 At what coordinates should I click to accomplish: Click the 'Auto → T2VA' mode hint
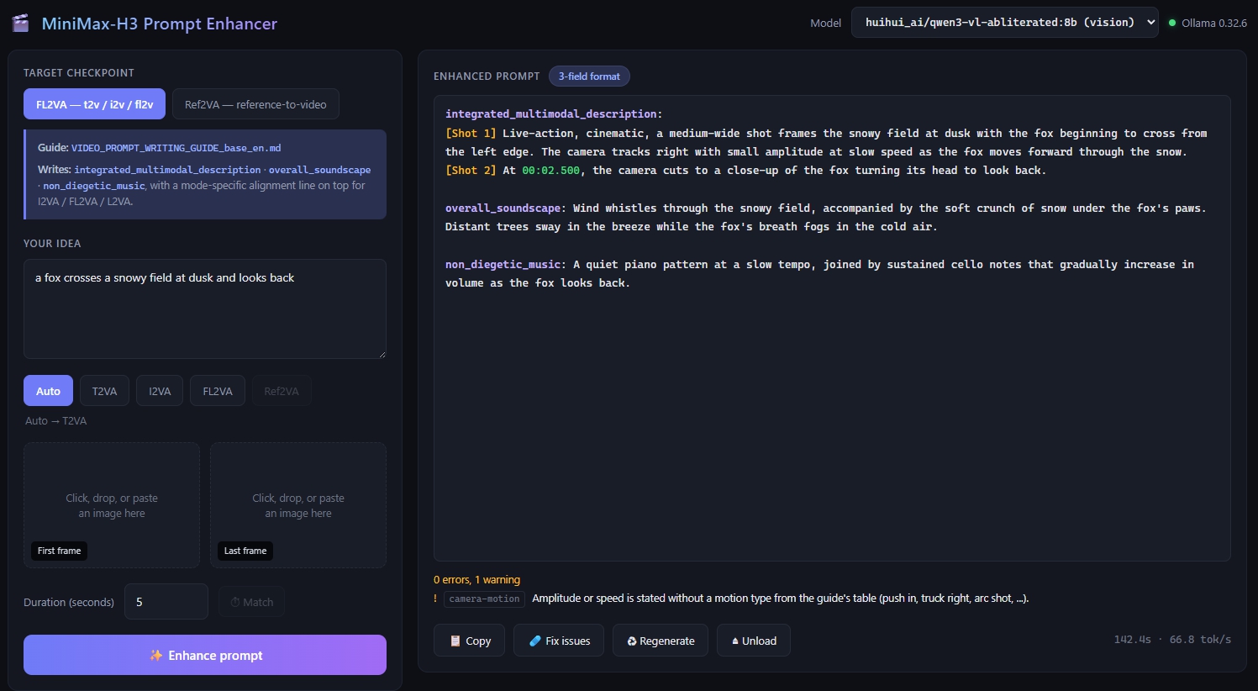pos(55,420)
